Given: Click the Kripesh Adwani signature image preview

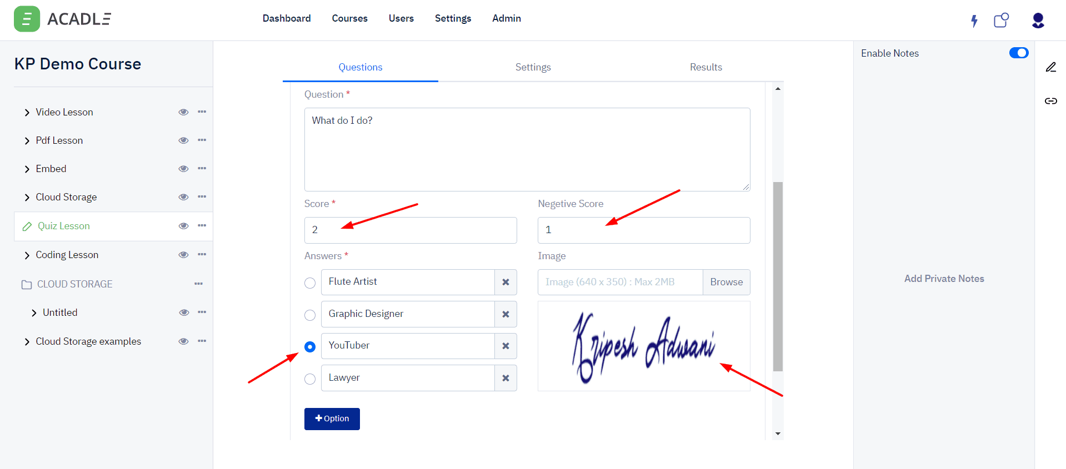Looking at the screenshot, I should [x=644, y=346].
